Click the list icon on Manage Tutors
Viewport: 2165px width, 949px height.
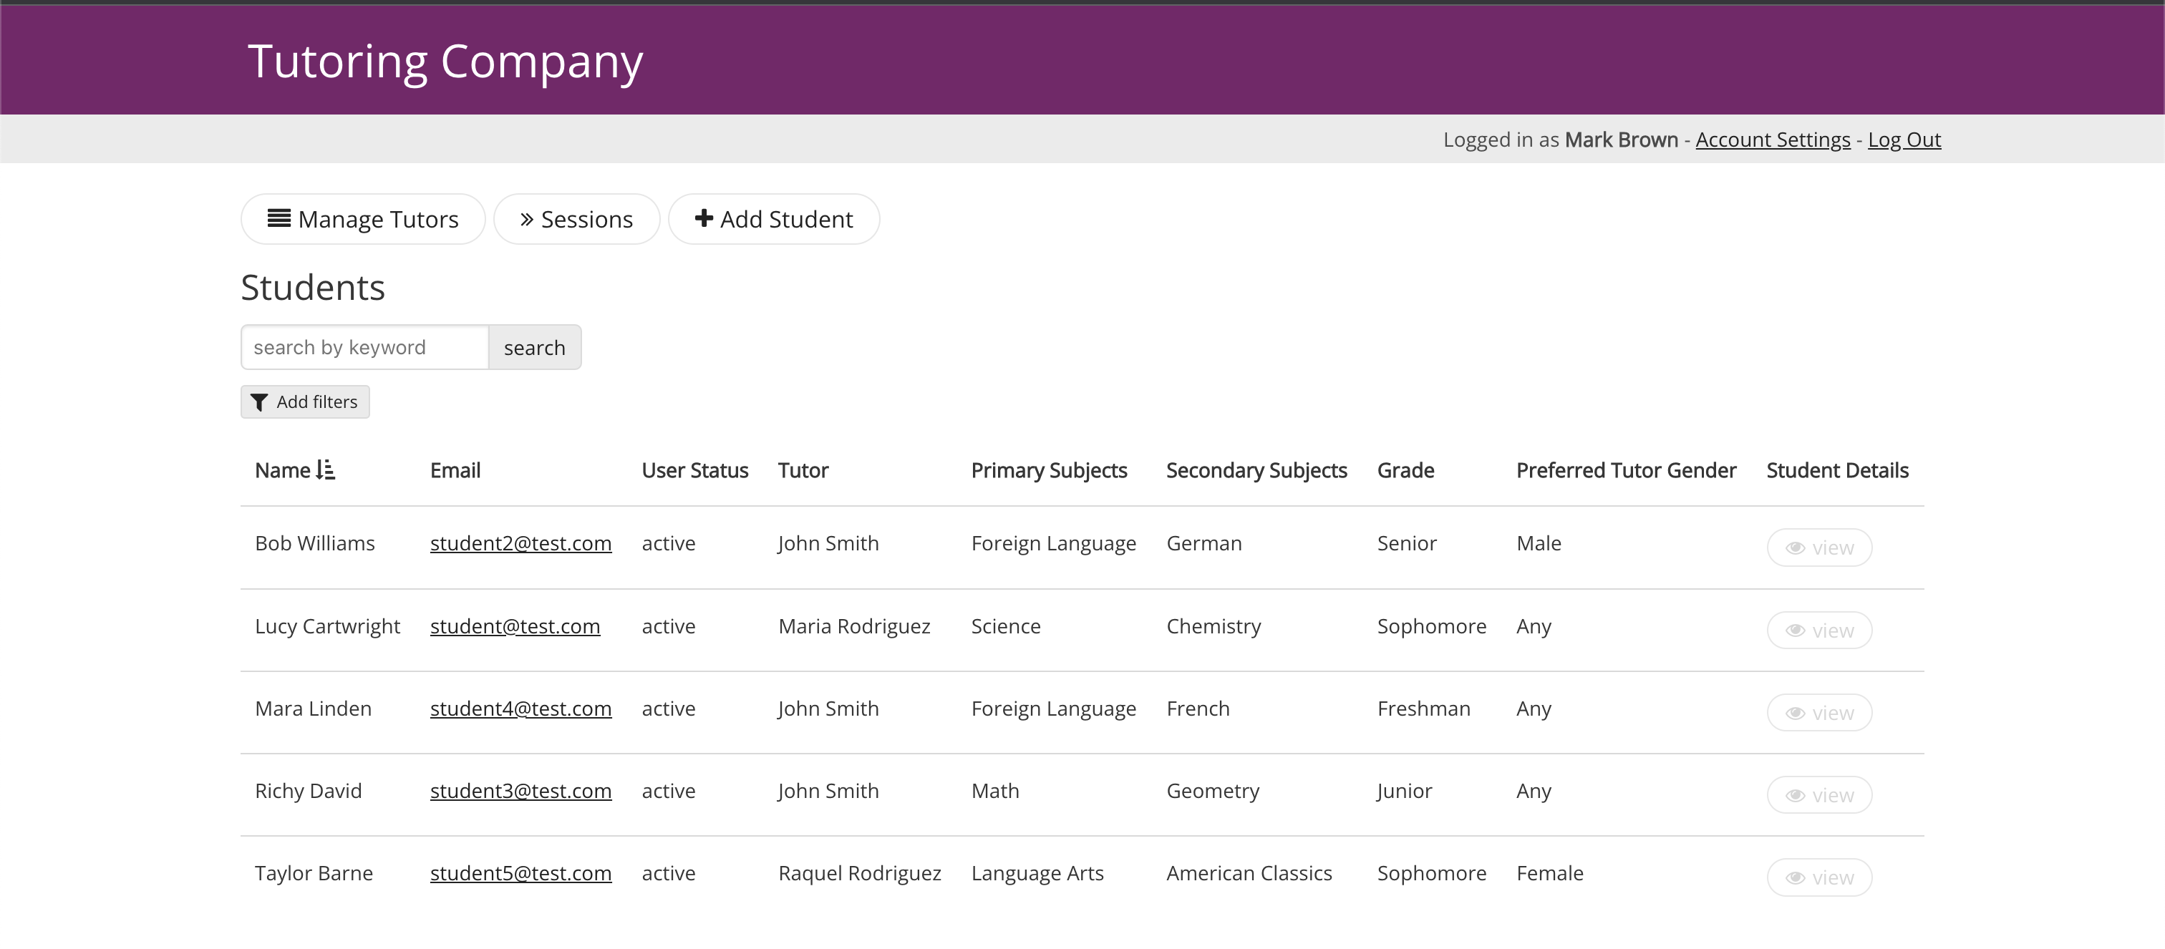coord(279,218)
